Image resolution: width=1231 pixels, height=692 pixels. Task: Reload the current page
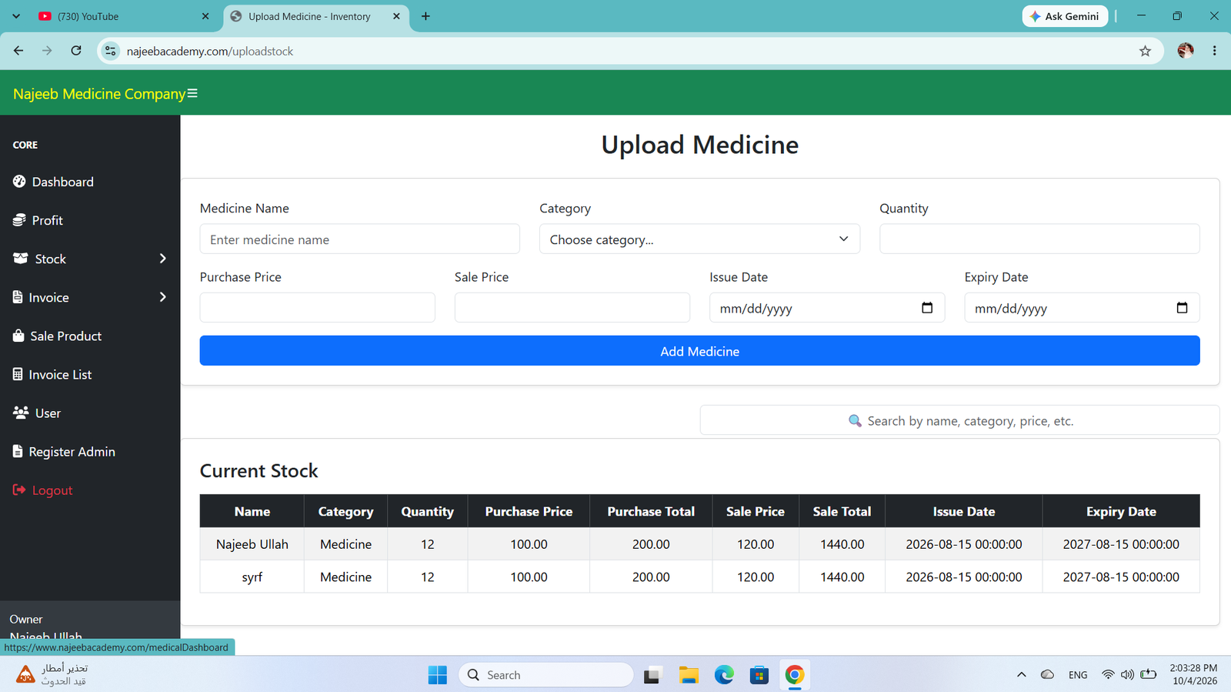[x=76, y=51]
